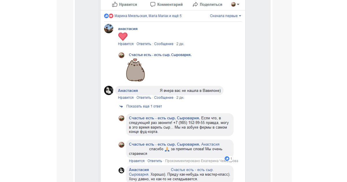The height and width of the screenshot is (182, 347).
Task: Click the Комментарий speech bubble icon
Action: tap(153, 4)
